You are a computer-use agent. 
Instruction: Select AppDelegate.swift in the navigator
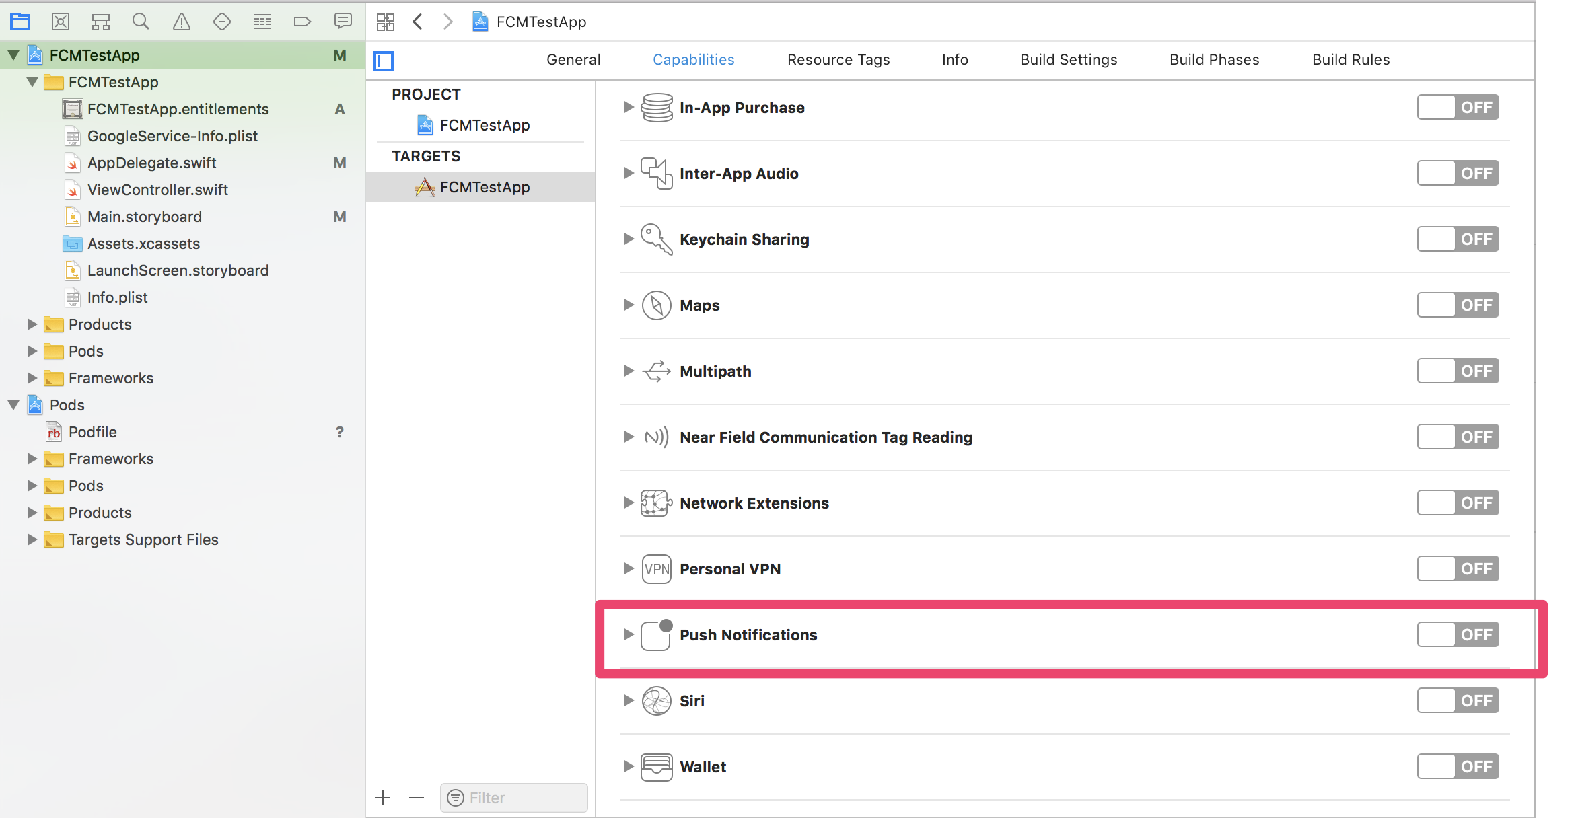point(151,163)
